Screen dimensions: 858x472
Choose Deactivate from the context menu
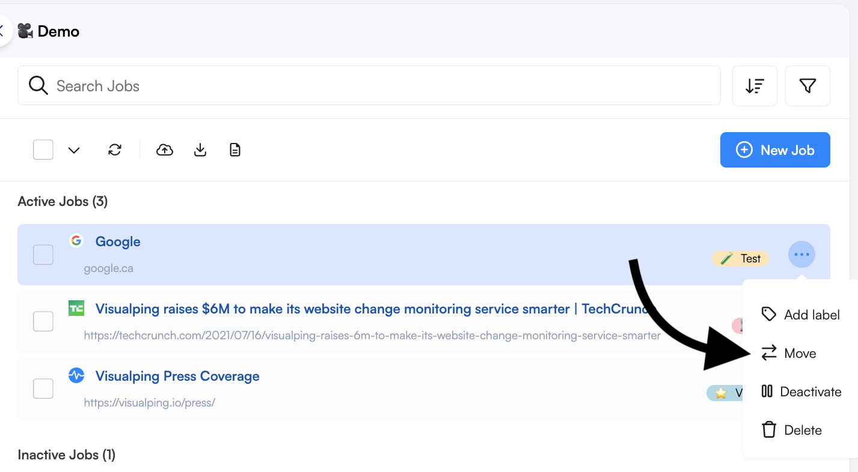click(800, 392)
